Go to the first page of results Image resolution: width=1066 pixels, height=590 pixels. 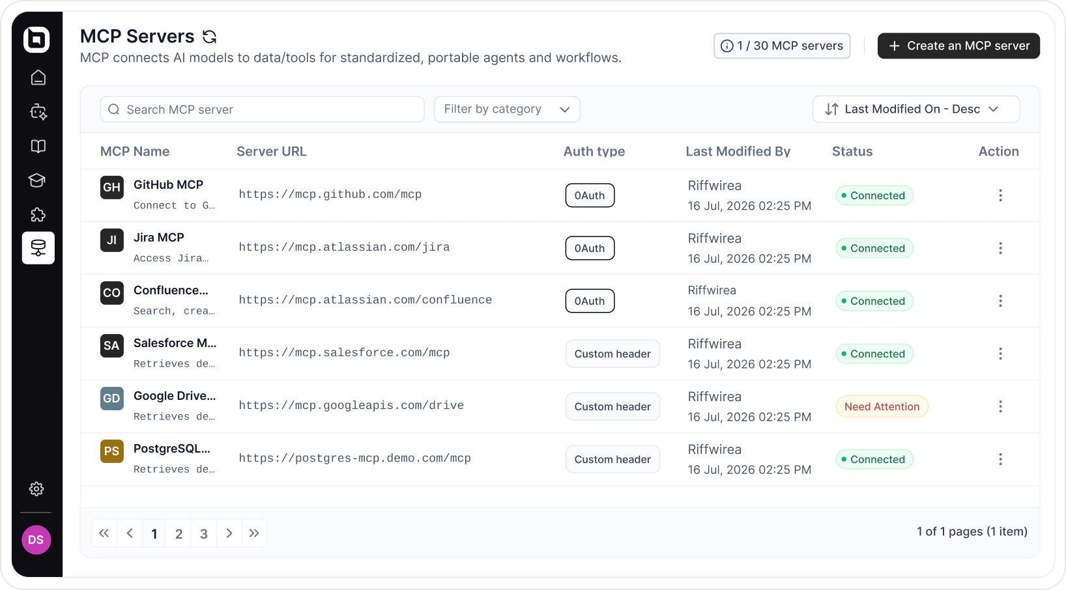[x=104, y=533]
